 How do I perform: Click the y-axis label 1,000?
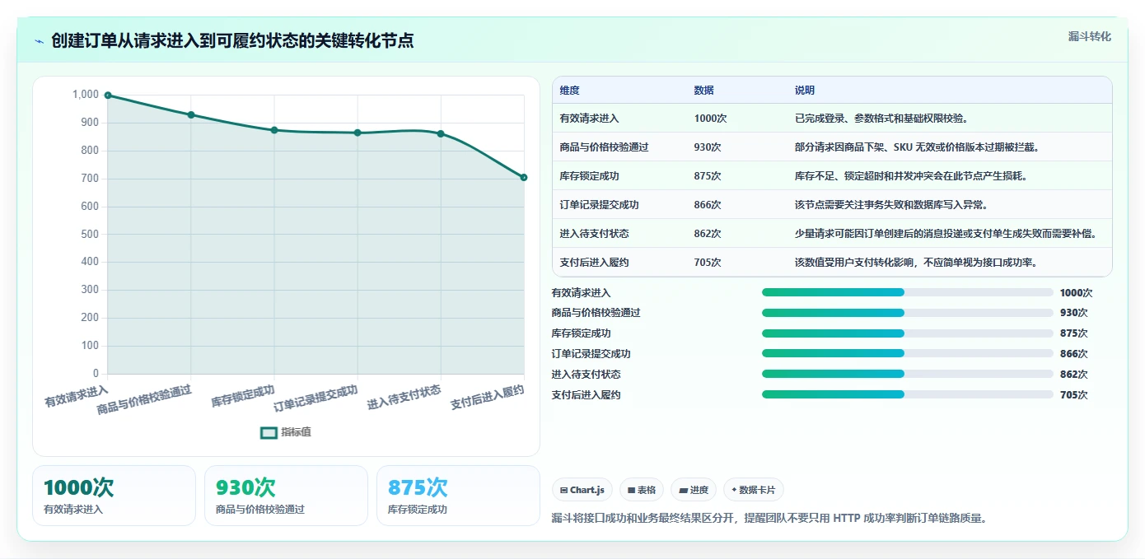tap(86, 95)
